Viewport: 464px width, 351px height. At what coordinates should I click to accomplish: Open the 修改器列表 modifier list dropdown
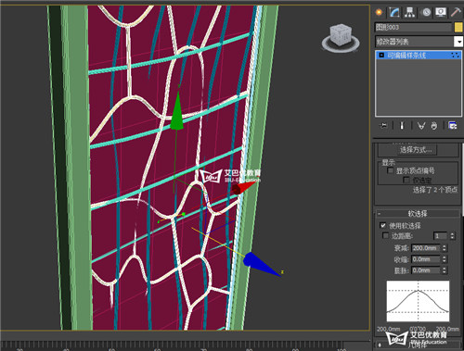coord(458,42)
